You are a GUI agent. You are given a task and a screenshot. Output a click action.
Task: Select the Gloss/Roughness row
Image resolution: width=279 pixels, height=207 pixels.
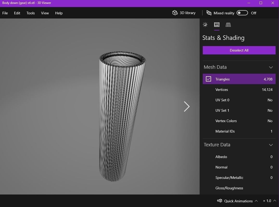point(239,188)
